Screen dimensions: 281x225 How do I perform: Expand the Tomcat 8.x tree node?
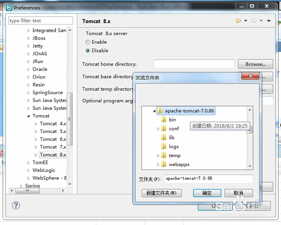tap(36, 155)
